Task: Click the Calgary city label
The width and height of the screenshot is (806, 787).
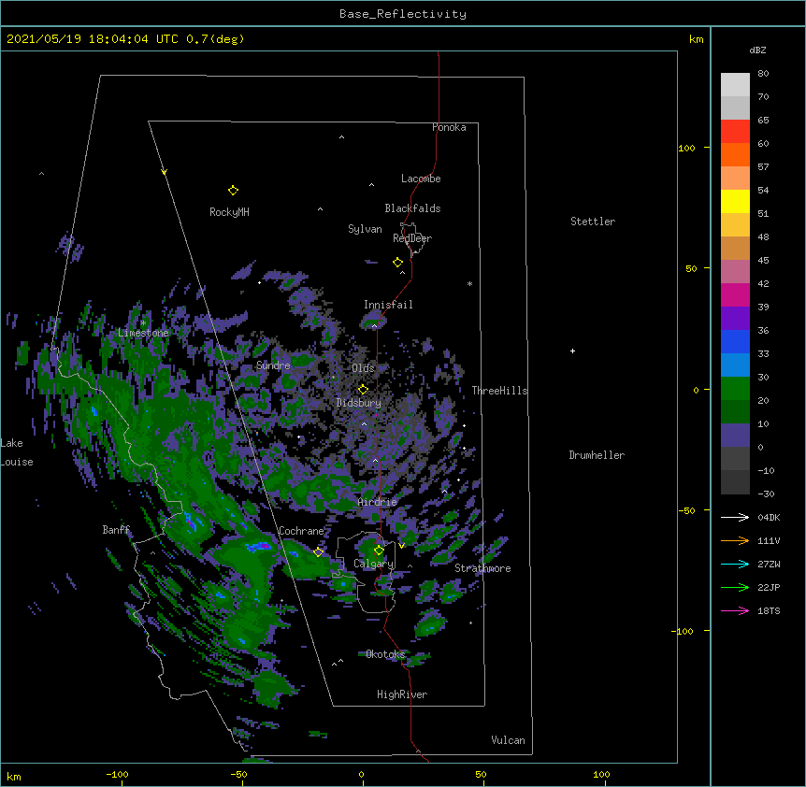Action: tap(374, 564)
